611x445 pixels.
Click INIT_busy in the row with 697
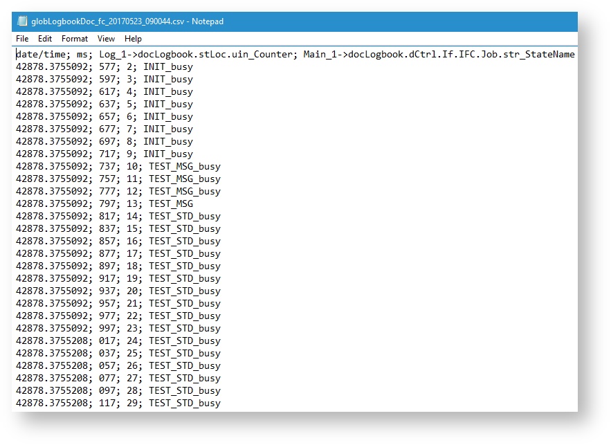point(168,141)
